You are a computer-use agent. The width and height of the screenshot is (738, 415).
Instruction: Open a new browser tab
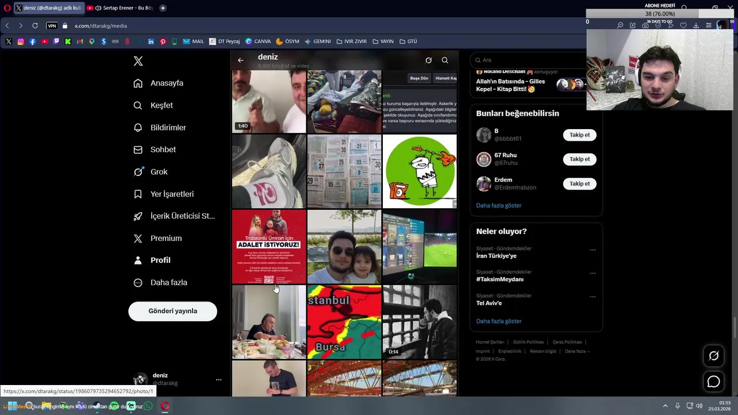click(x=163, y=8)
